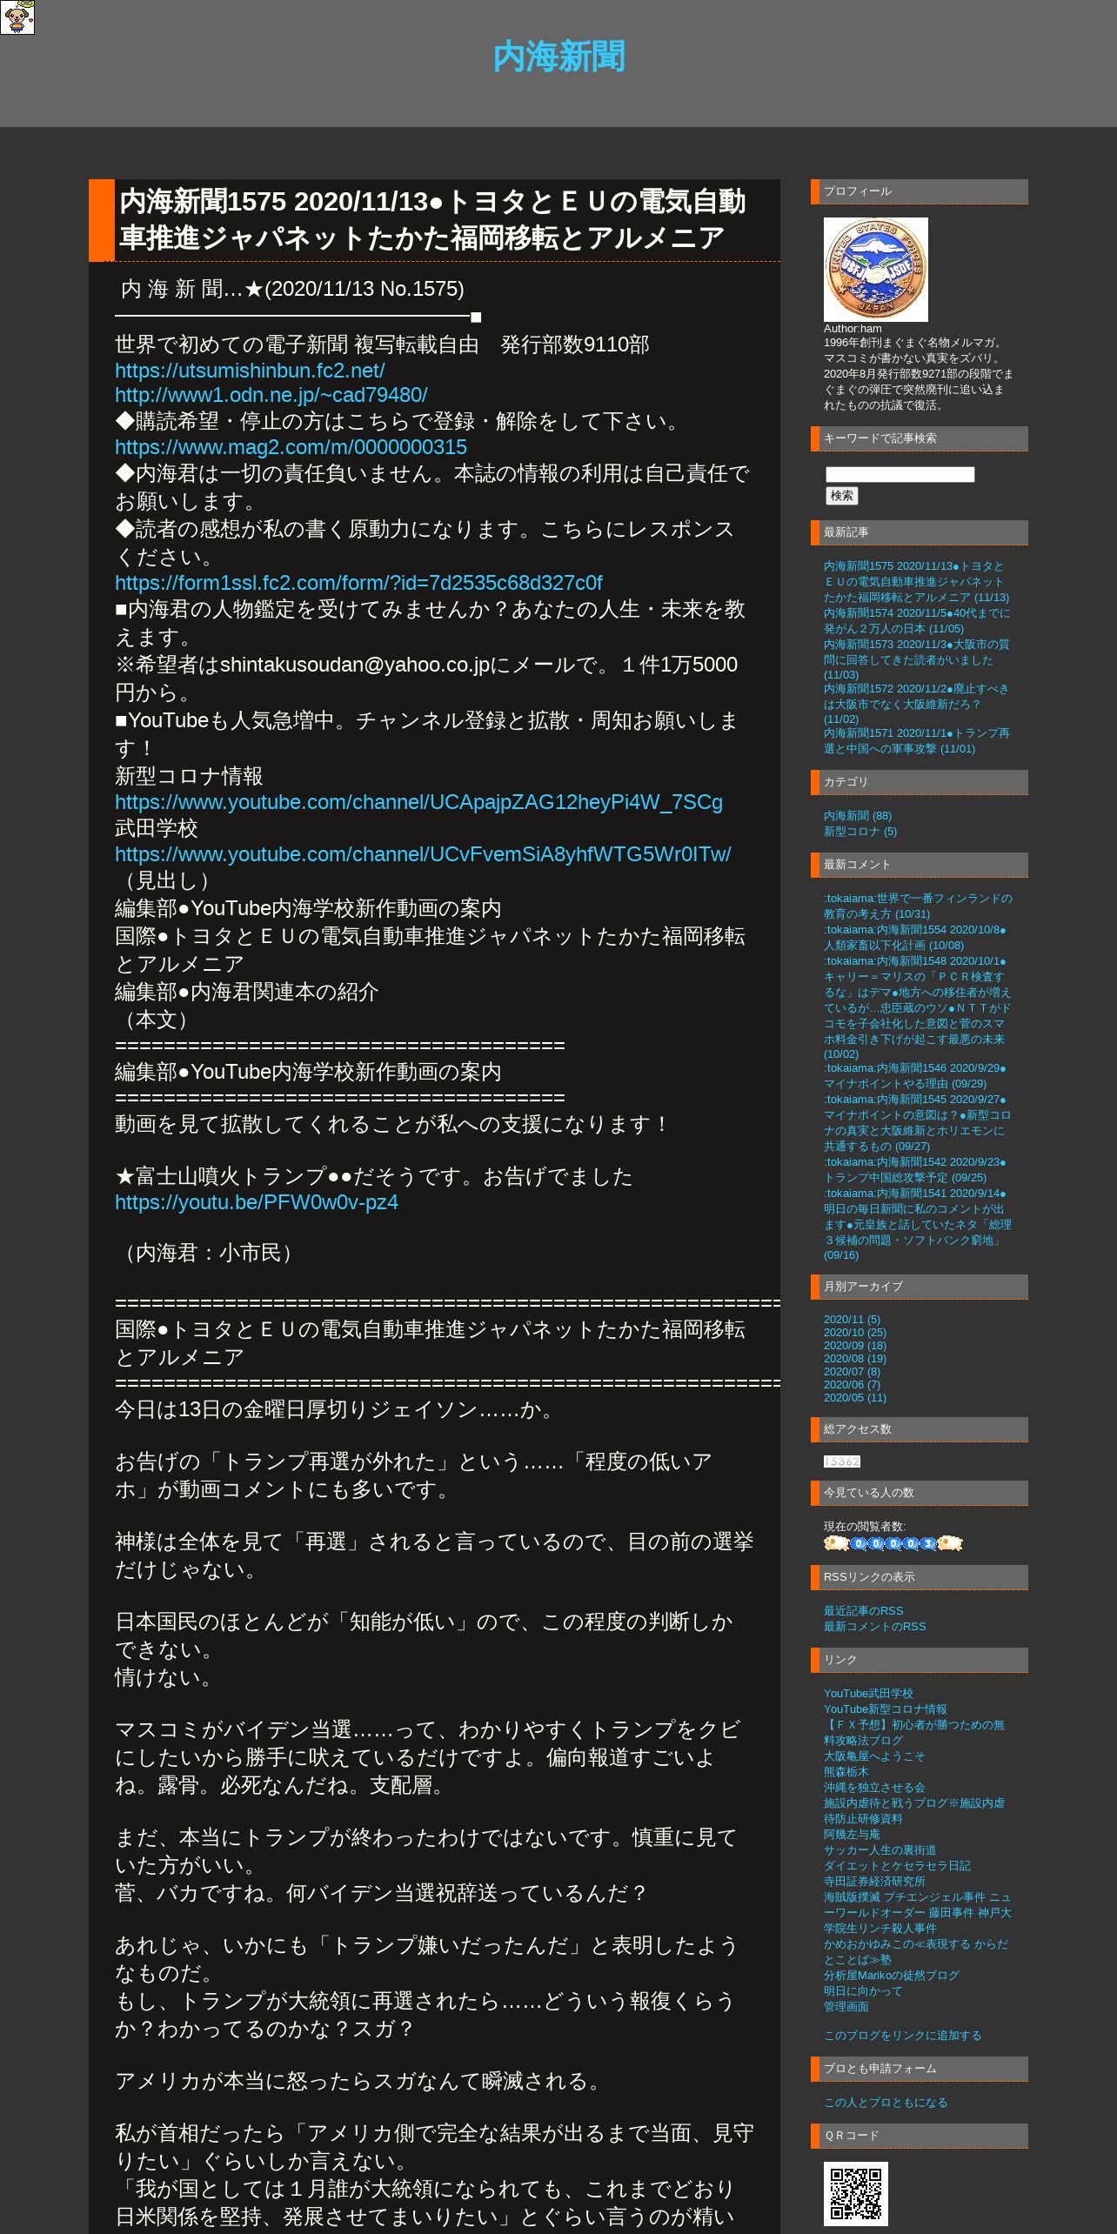This screenshot has width=1117, height=2234.
Task: Open archive 2020/07 (8)
Action: coord(852,1372)
